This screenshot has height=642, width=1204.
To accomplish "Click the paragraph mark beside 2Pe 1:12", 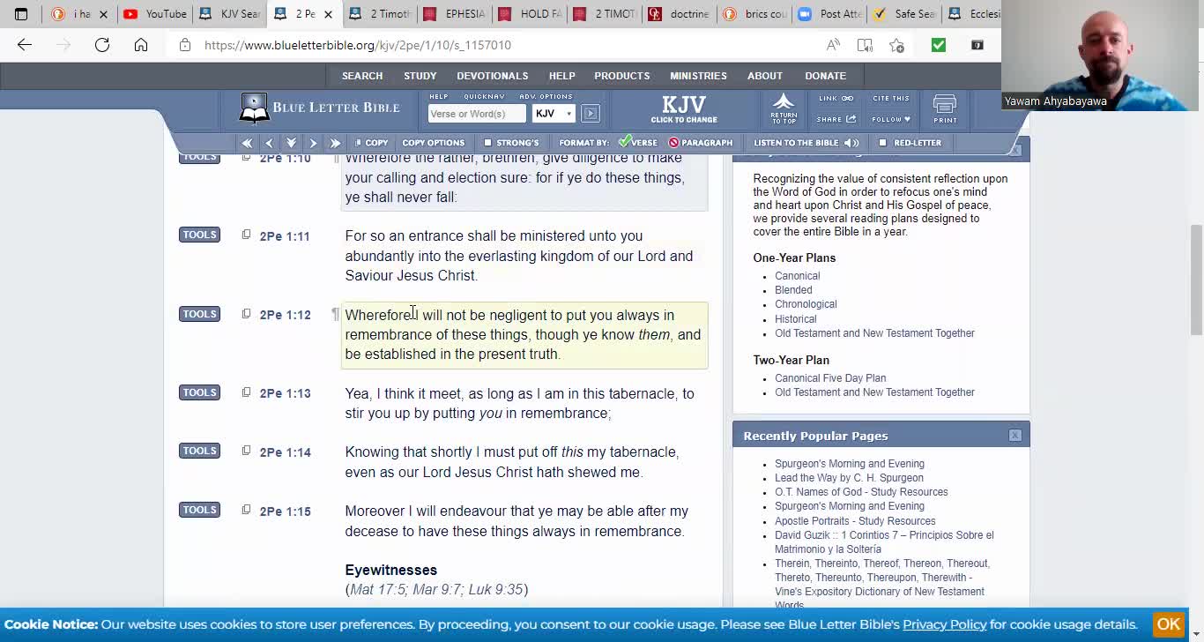I will click(335, 314).
